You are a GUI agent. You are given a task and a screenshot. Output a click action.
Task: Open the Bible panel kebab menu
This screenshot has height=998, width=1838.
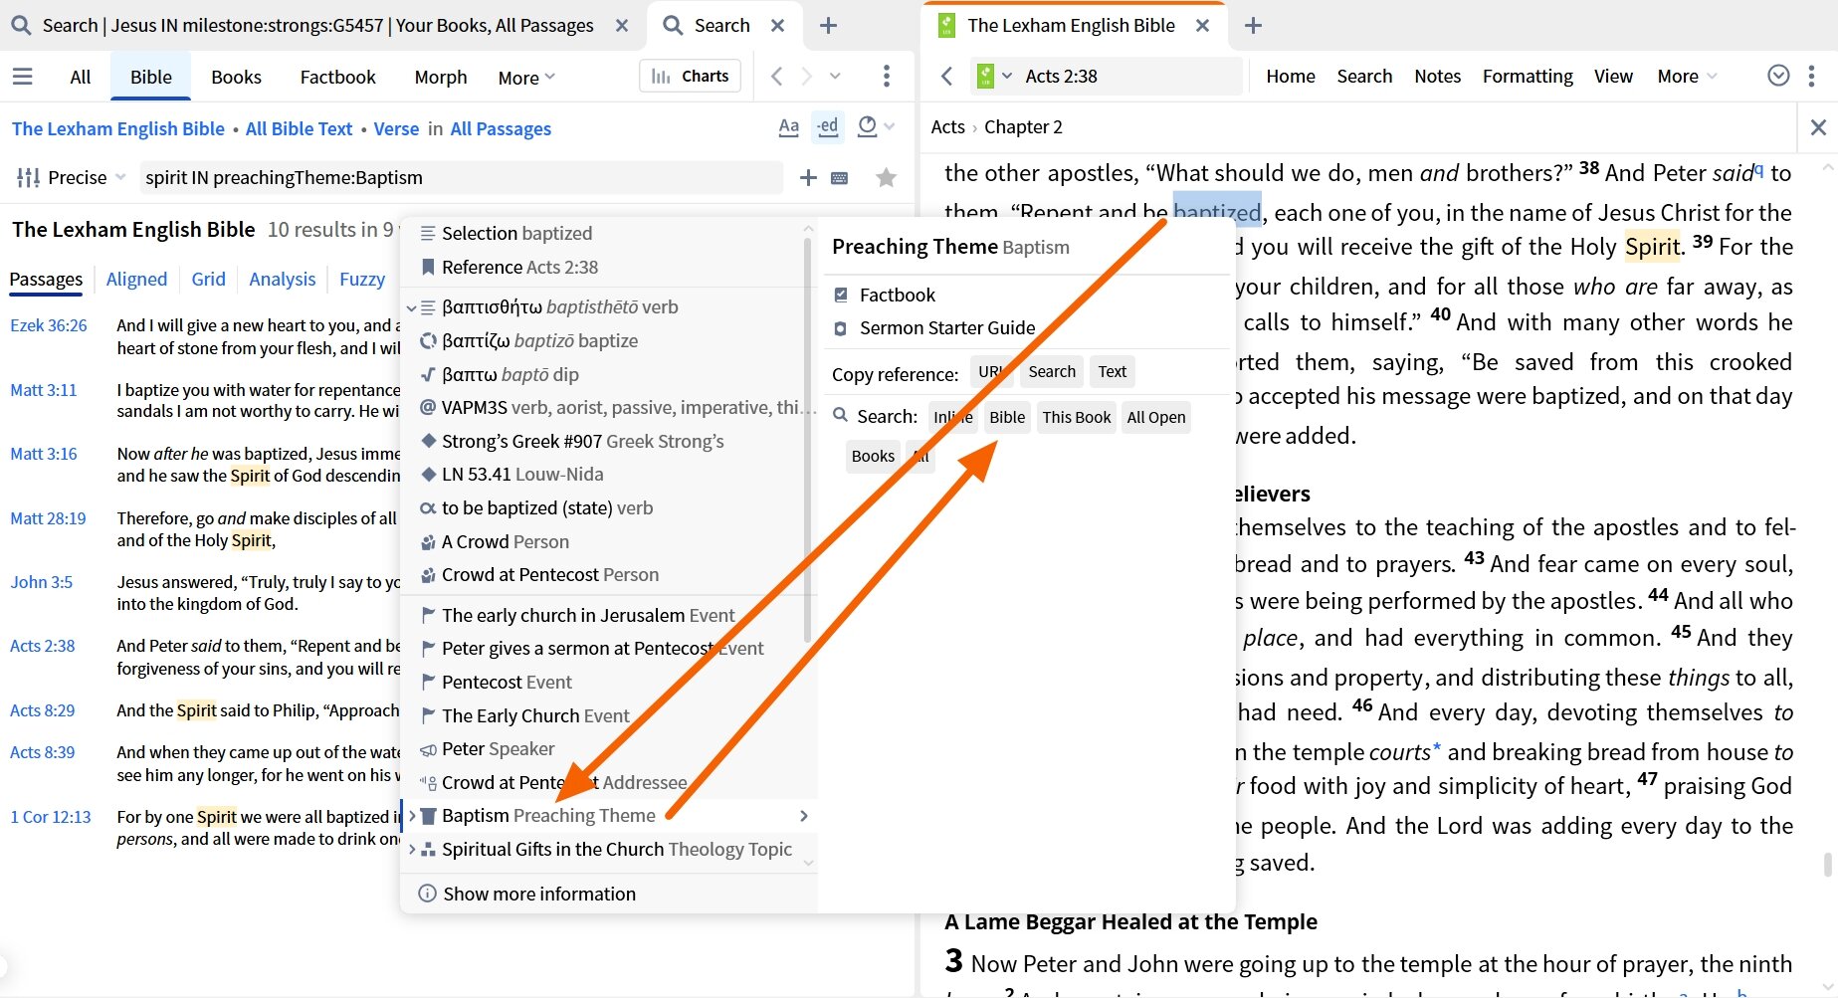1811,76
